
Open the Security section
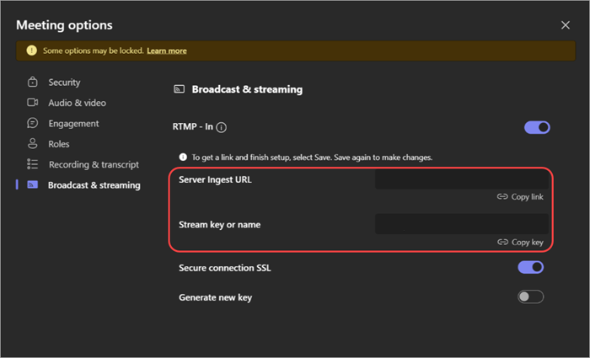pos(64,83)
